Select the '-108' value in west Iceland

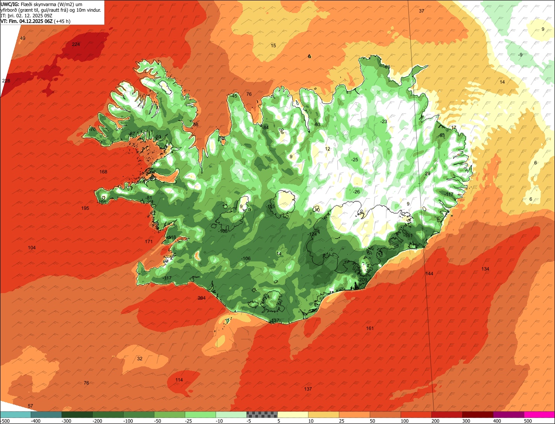click(223, 231)
